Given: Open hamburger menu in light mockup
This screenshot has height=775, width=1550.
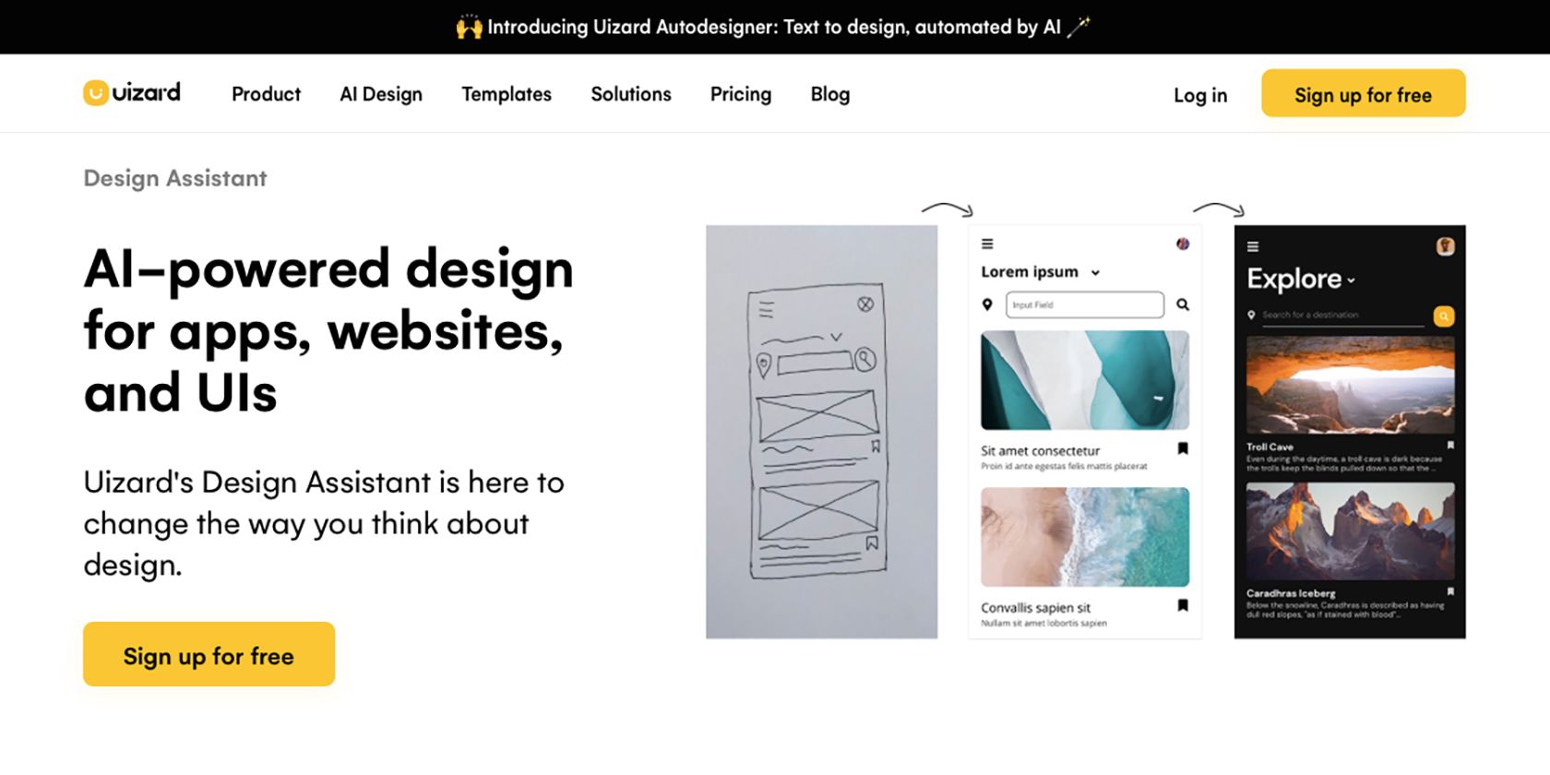Looking at the screenshot, I should click(x=987, y=244).
